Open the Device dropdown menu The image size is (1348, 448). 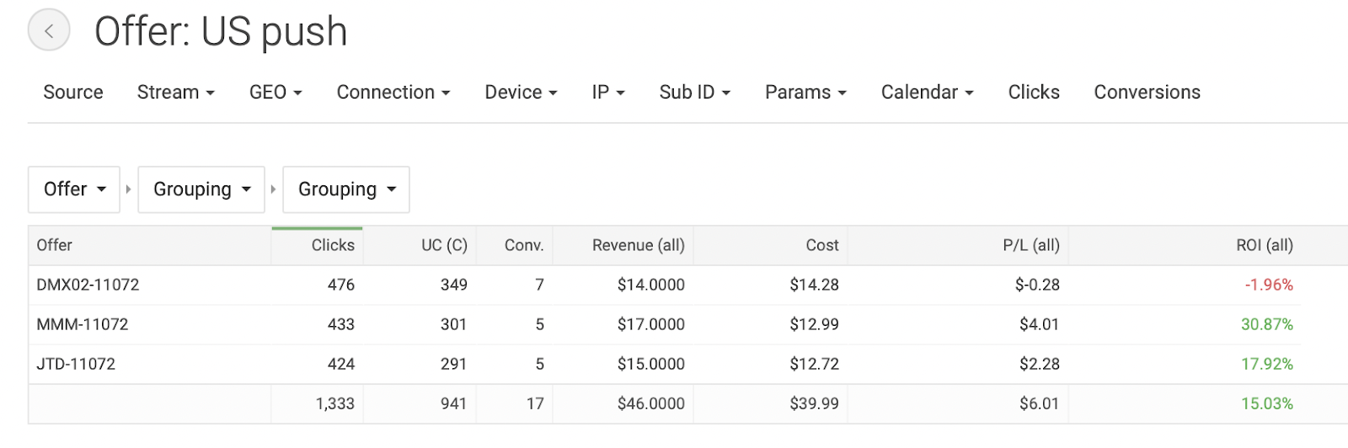click(x=521, y=93)
